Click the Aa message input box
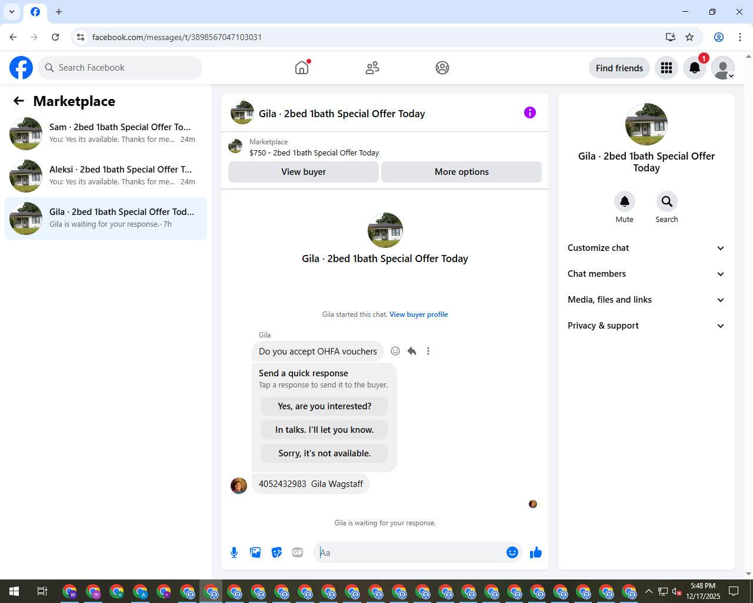753x603 pixels. [x=410, y=552]
